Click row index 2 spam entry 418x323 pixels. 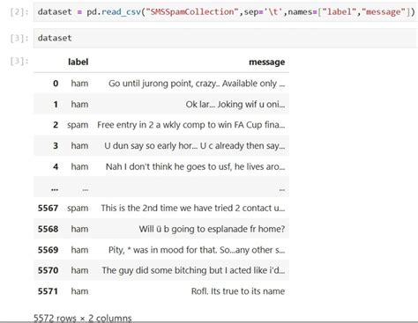tap(78, 125)
